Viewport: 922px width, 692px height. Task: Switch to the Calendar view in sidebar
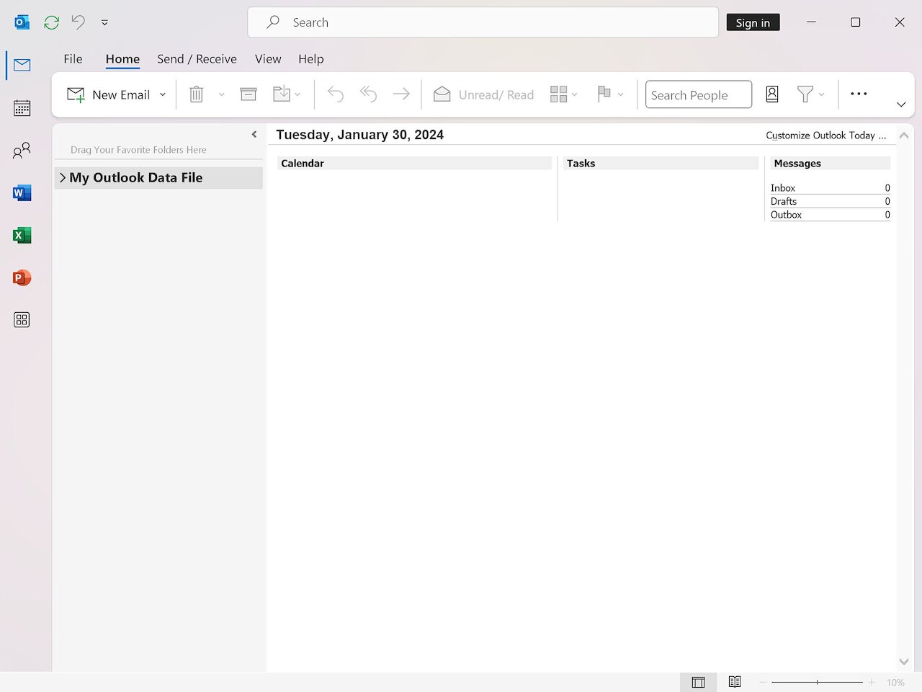(22, 107)
